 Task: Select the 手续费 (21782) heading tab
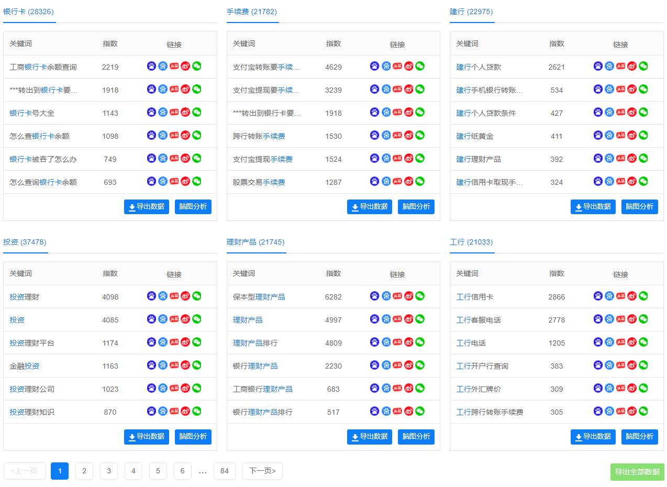[x=252, y=12]
